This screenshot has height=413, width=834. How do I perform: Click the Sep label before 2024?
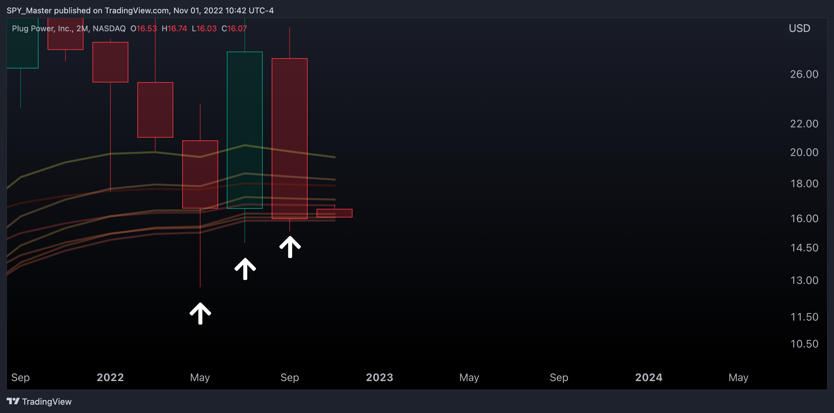coord(559,378)
